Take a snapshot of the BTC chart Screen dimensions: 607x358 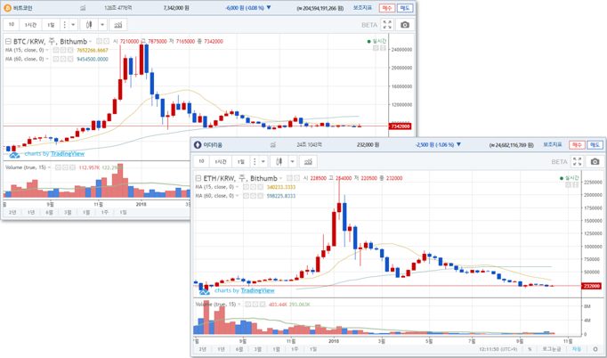pyautogui.click(x=405, y=25)
